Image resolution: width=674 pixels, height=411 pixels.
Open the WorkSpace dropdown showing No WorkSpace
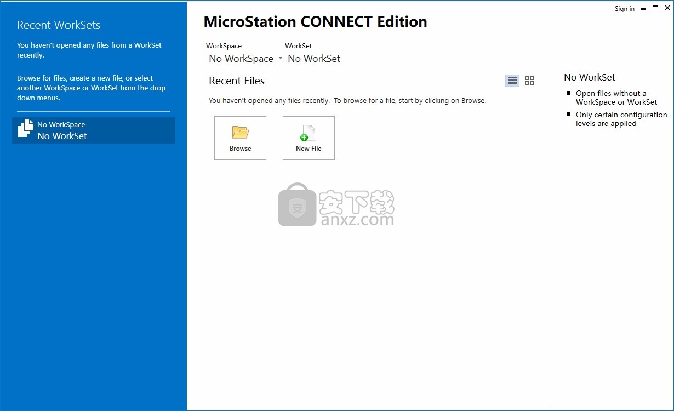coord(245,59)
